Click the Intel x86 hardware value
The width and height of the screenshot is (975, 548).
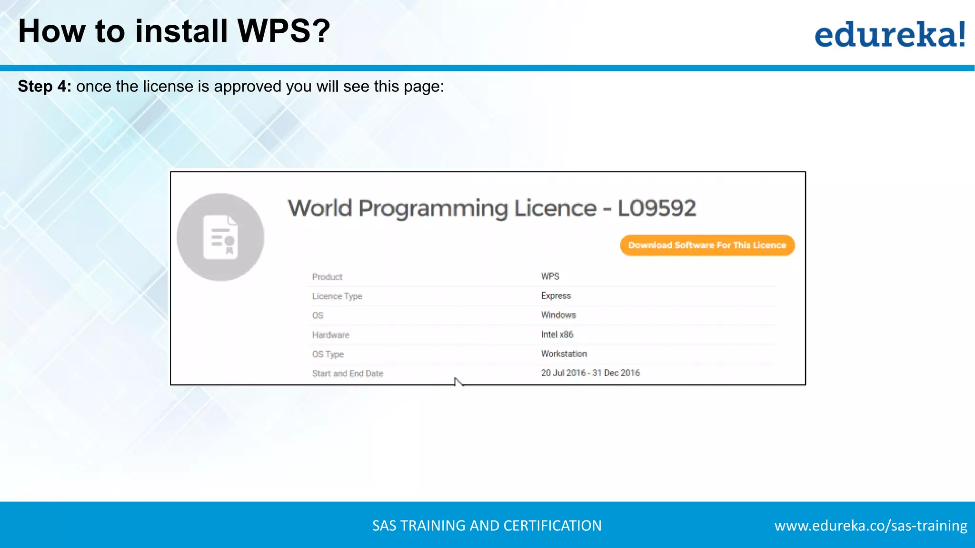tap(557, 334)
